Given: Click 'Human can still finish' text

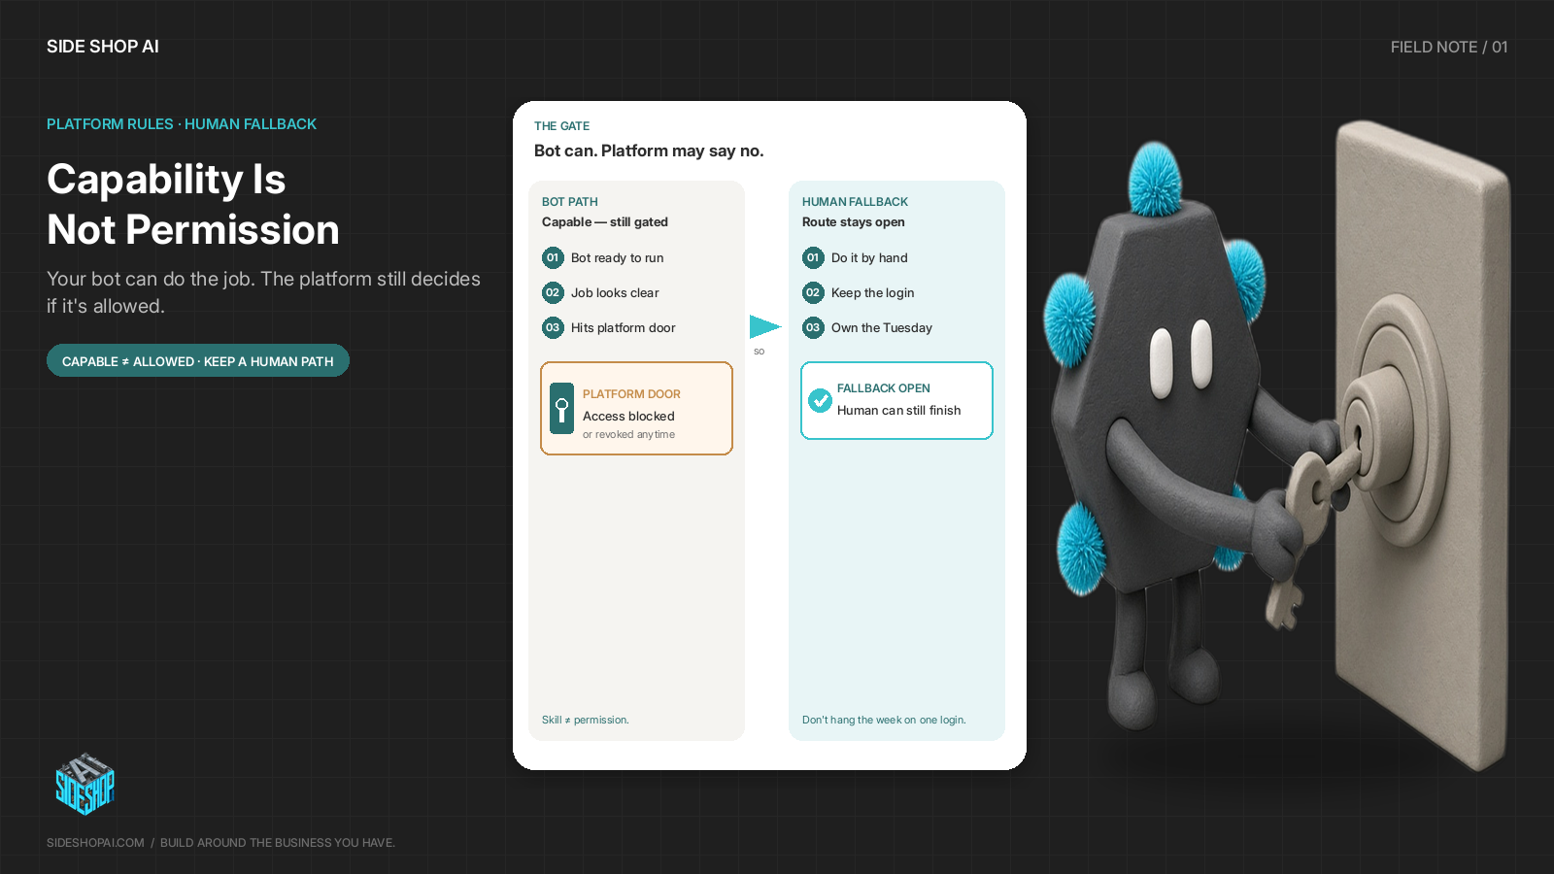Looking at the screenshot, I should [x=899, y=410].
